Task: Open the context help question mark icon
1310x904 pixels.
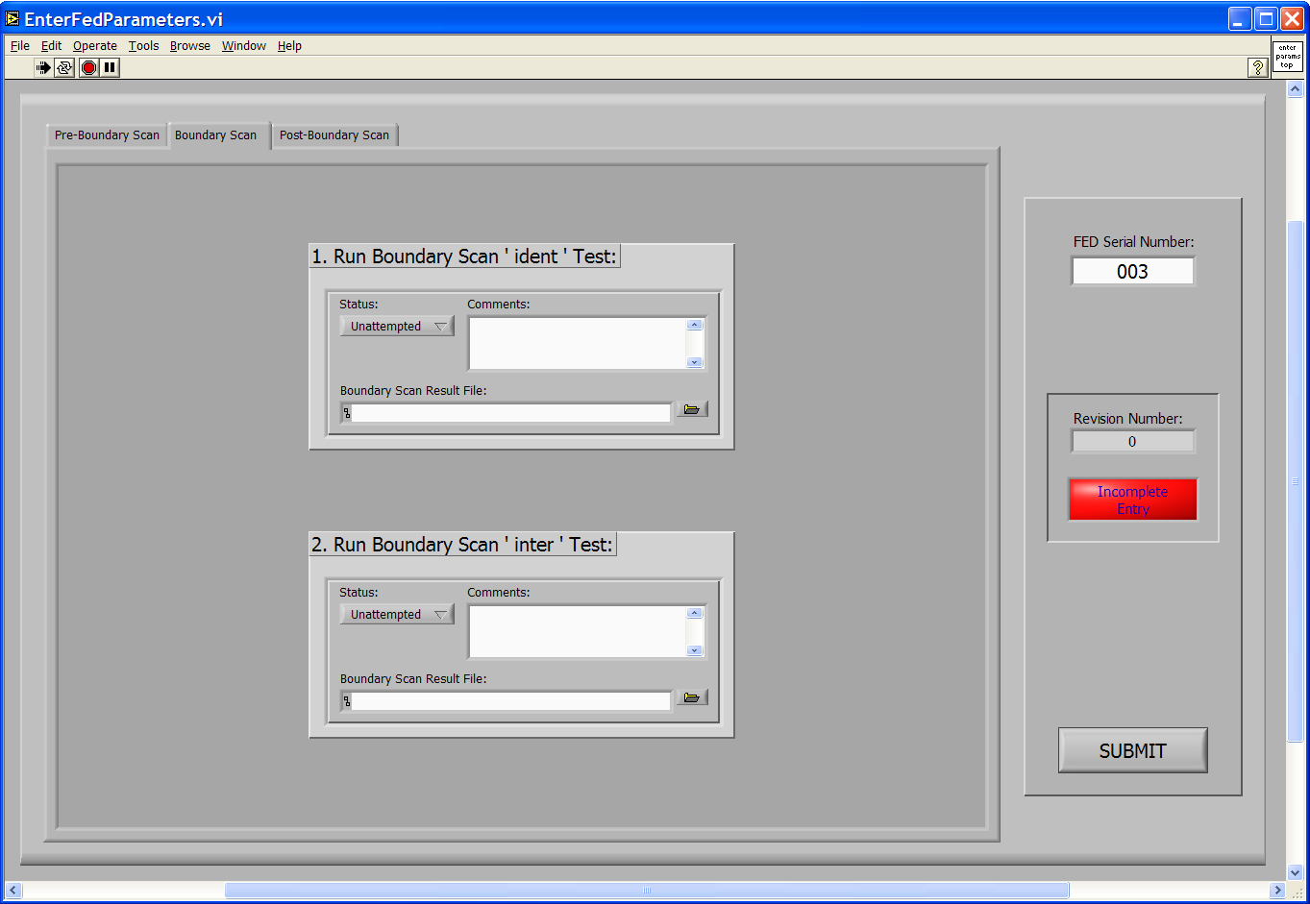Action: (x=1257, y=67)
